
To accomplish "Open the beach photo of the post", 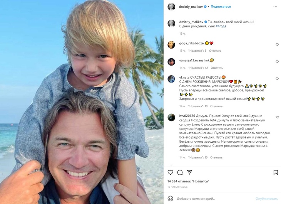I will coord(82,102).
